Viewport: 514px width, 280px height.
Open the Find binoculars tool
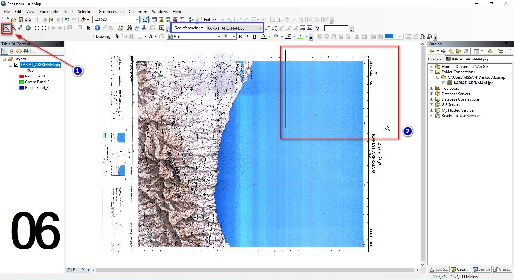pyautogui.click(x=129, y=28)
